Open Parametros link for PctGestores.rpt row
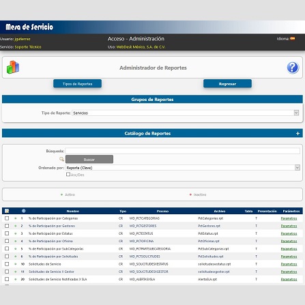305x305 pixels. click(289, 226)
